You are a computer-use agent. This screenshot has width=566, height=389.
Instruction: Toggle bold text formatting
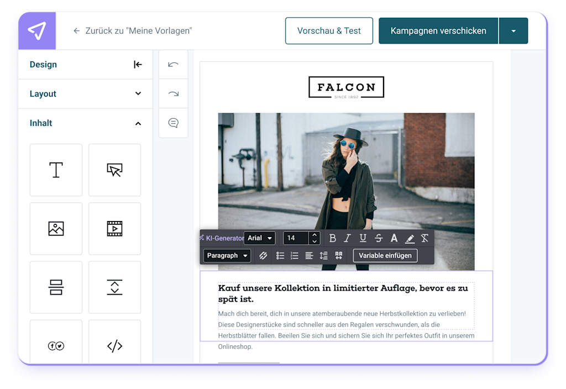[x=332, y=238]
